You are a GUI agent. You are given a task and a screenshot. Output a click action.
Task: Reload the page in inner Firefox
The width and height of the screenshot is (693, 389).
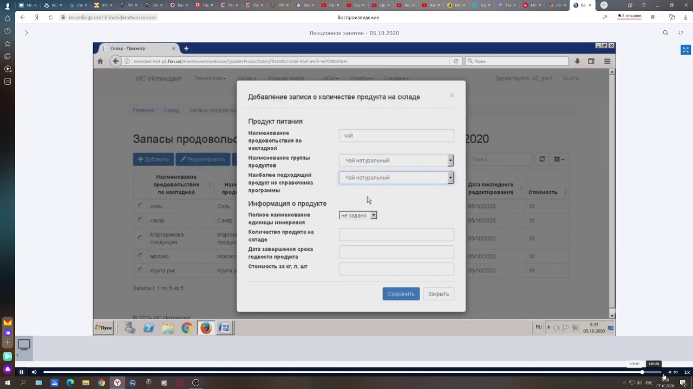pos(456,61)
